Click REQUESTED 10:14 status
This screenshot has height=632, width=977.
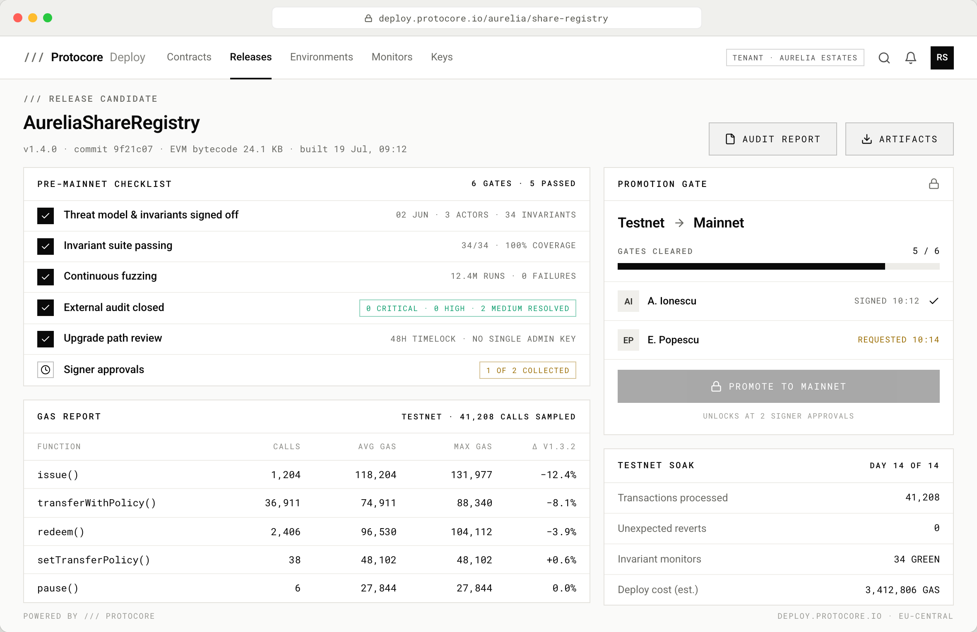coord(898,340)
